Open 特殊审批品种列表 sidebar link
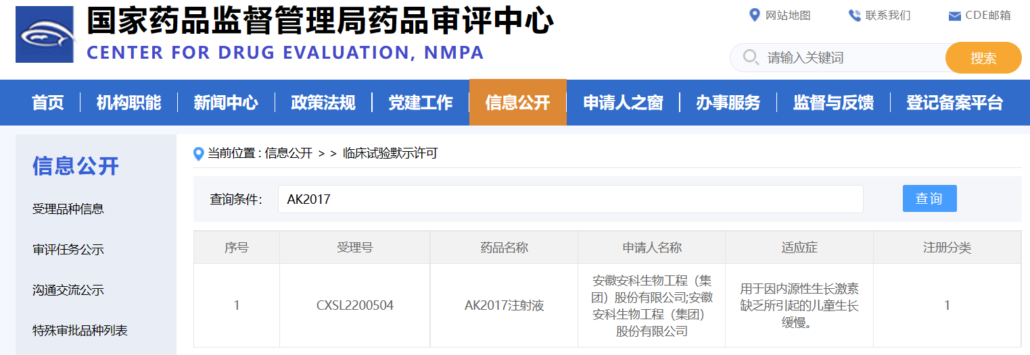1030x355 pixels. (80, 331)
